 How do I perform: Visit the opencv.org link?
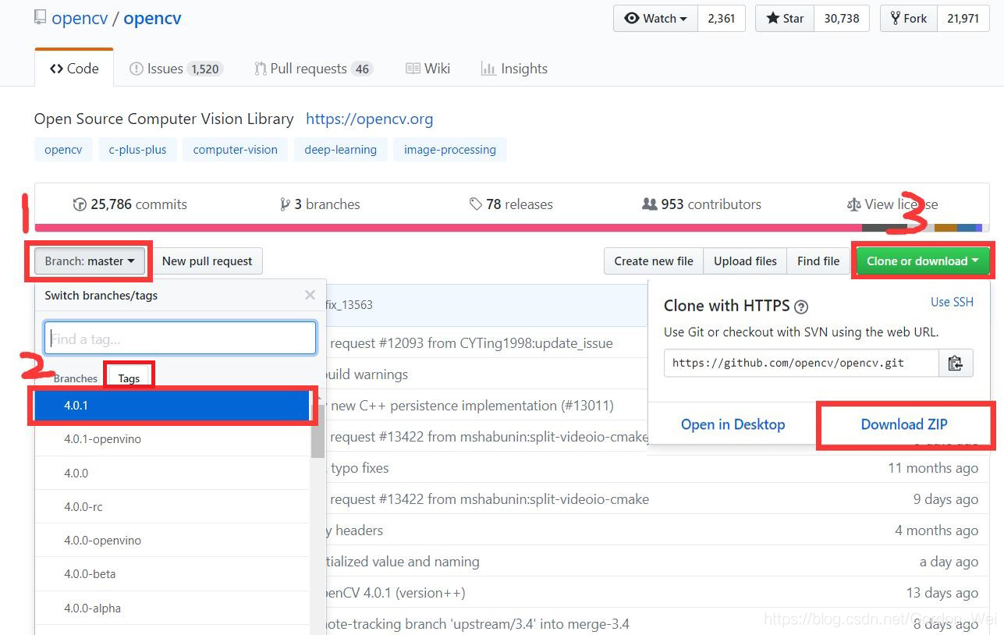click(369, 119)
